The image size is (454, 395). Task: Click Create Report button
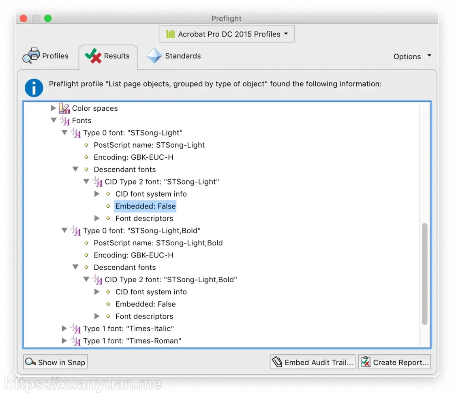394,362
